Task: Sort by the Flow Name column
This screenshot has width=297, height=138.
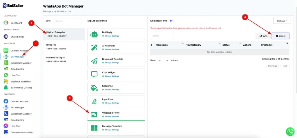Action: [x=170, y=45]
